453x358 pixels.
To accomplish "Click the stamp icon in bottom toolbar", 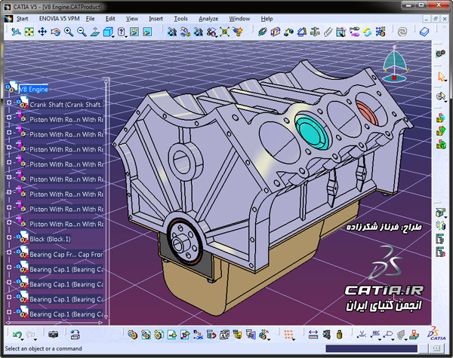I will pos(414,335).
